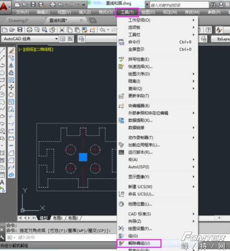The image size is (230, 251).
Task: Click the keyword search input field
Action: tap(179, 5)
